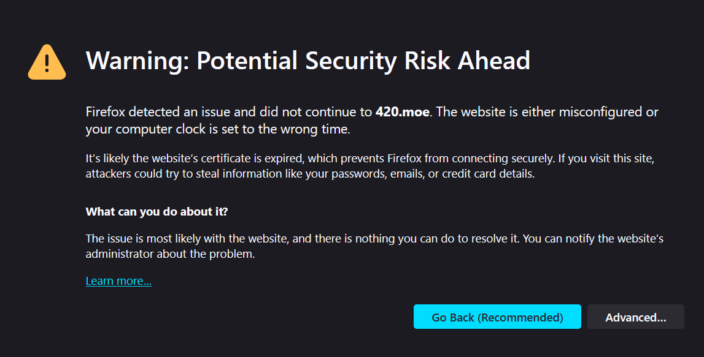Click the Warning: Potential Security Risk Ahead heading

pos(308,61)
